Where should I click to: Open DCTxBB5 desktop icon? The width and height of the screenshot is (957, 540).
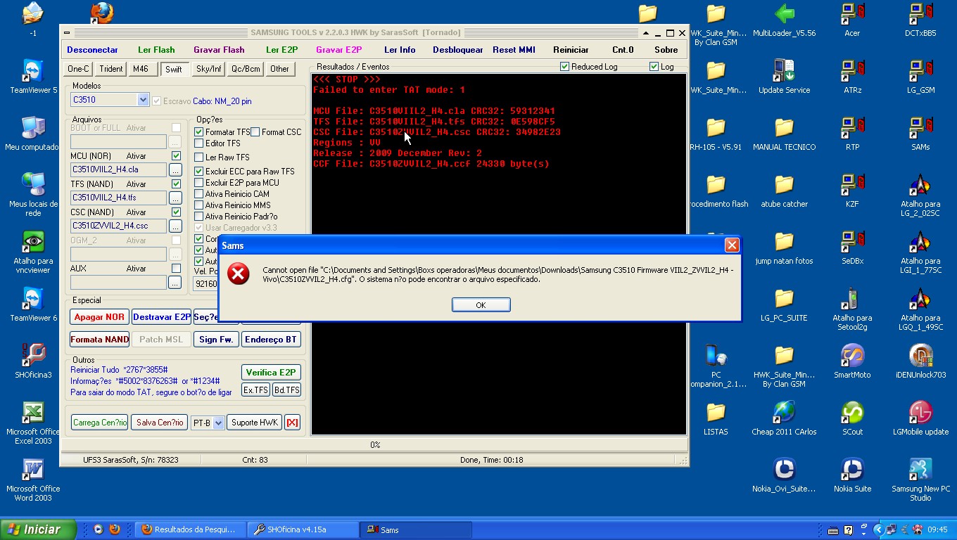[x=920, y=20]
